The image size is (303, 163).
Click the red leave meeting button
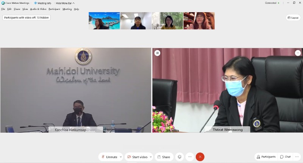pos(200,157)
